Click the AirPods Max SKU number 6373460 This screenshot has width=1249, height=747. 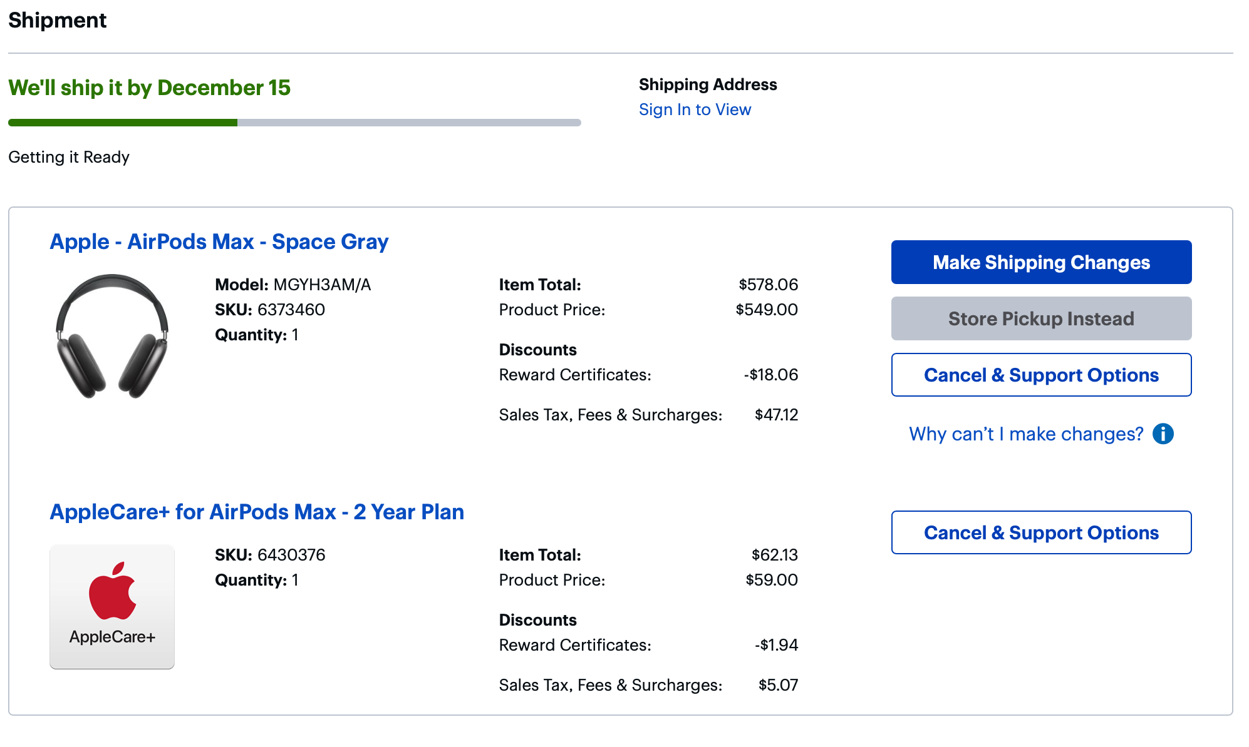click(x=291, y=310)
